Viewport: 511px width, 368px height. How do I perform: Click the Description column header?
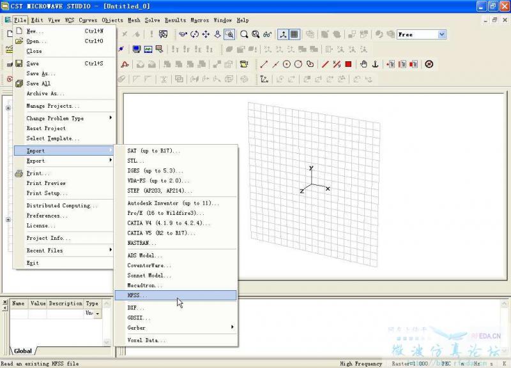(x=66, y=304)
